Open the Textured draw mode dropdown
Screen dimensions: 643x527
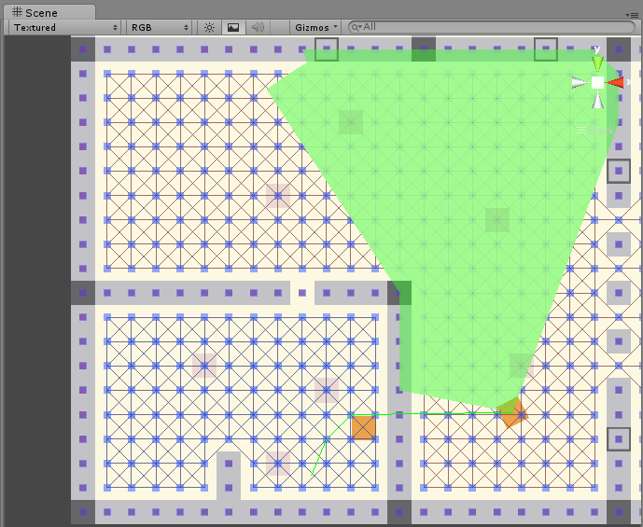(64, 27)
